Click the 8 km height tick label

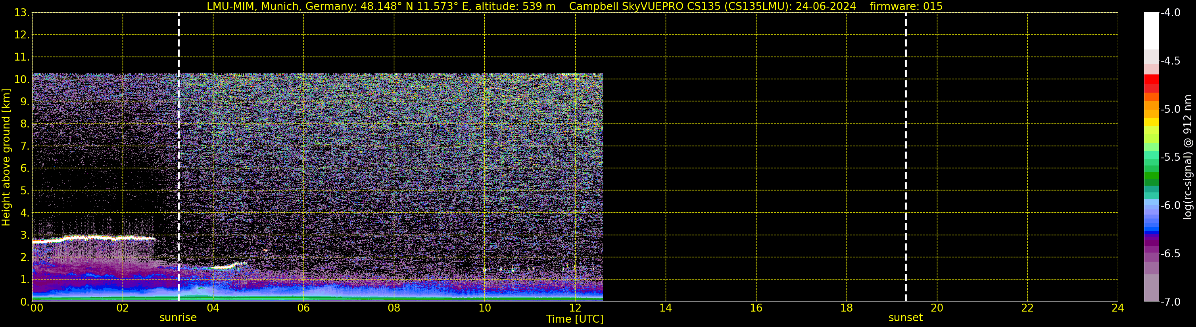tap(24, 124)
